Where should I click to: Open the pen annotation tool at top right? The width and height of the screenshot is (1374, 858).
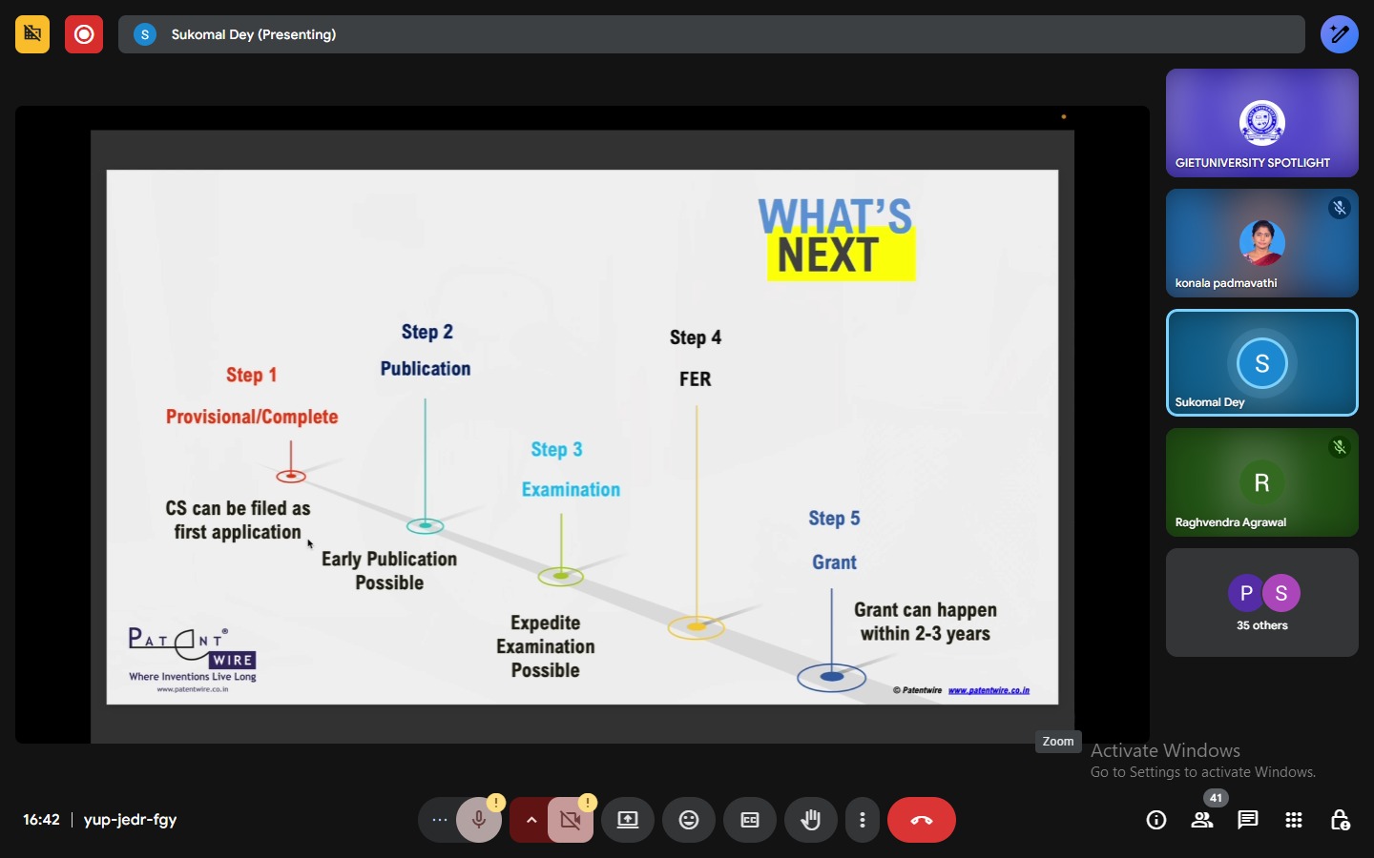(x=1340, y=34)
